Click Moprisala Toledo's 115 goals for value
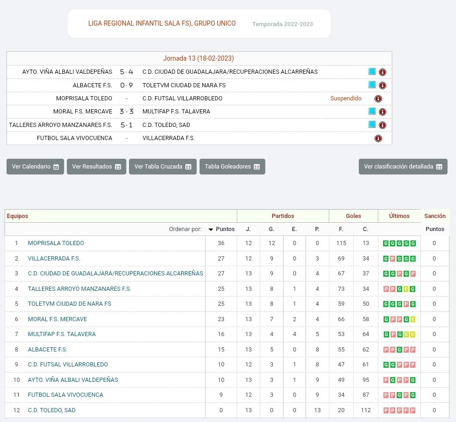 pos(341,243)
